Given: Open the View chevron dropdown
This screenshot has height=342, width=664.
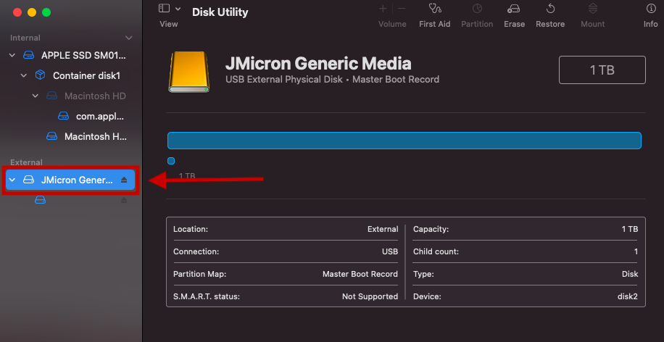Looking at the screenshot, I should 178,9.
